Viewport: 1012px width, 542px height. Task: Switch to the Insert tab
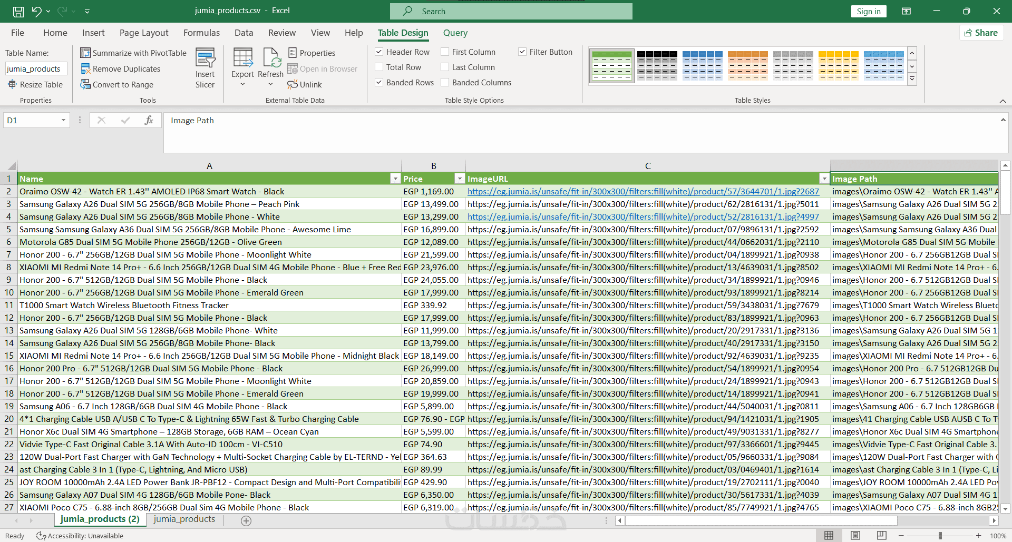93,33
